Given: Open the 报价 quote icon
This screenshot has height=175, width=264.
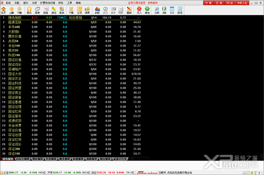Looking at the screenshot, I should click(x=29, y=10).
